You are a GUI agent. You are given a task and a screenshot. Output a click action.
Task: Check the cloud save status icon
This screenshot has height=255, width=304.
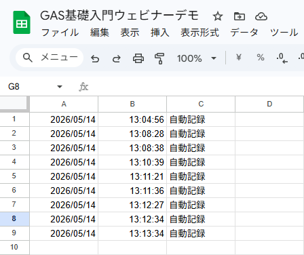point(261,16)
